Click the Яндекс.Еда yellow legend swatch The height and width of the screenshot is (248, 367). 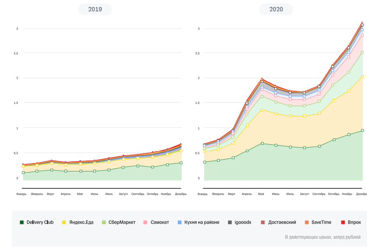pos(64,222)
